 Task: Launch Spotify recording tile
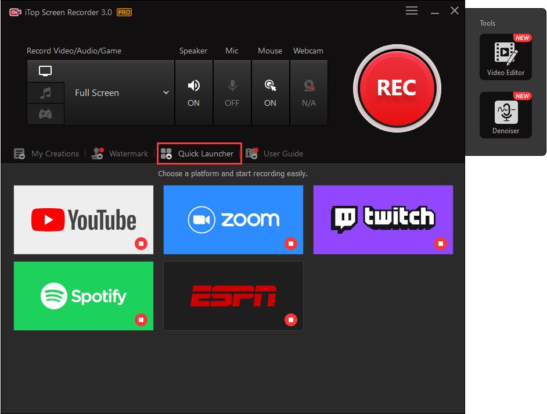pyautogui.click(x=84, y=296)
